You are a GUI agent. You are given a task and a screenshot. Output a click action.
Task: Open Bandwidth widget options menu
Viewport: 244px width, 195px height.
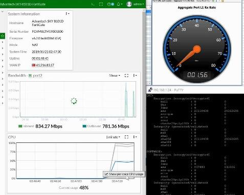pyautogui.click(x=135, y=76)
